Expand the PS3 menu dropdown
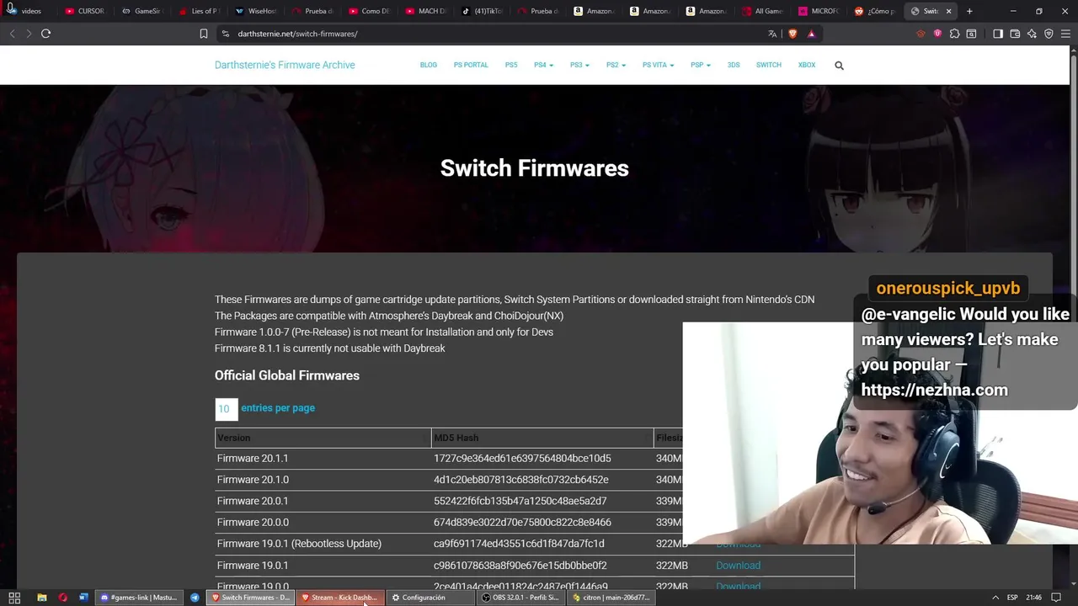Screen dimensions: 1078x606 tap(579, 65)
